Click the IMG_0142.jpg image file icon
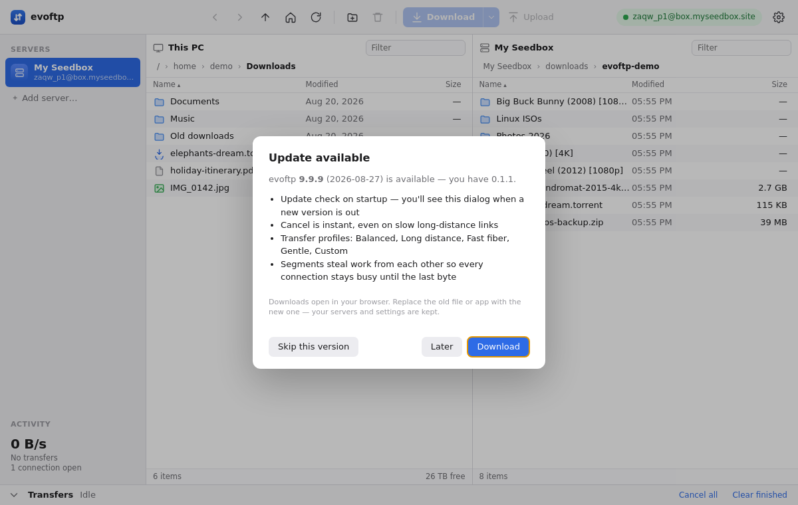 159,188
